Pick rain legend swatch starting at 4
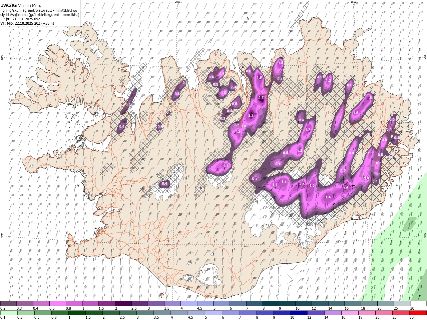 [179, 313]
